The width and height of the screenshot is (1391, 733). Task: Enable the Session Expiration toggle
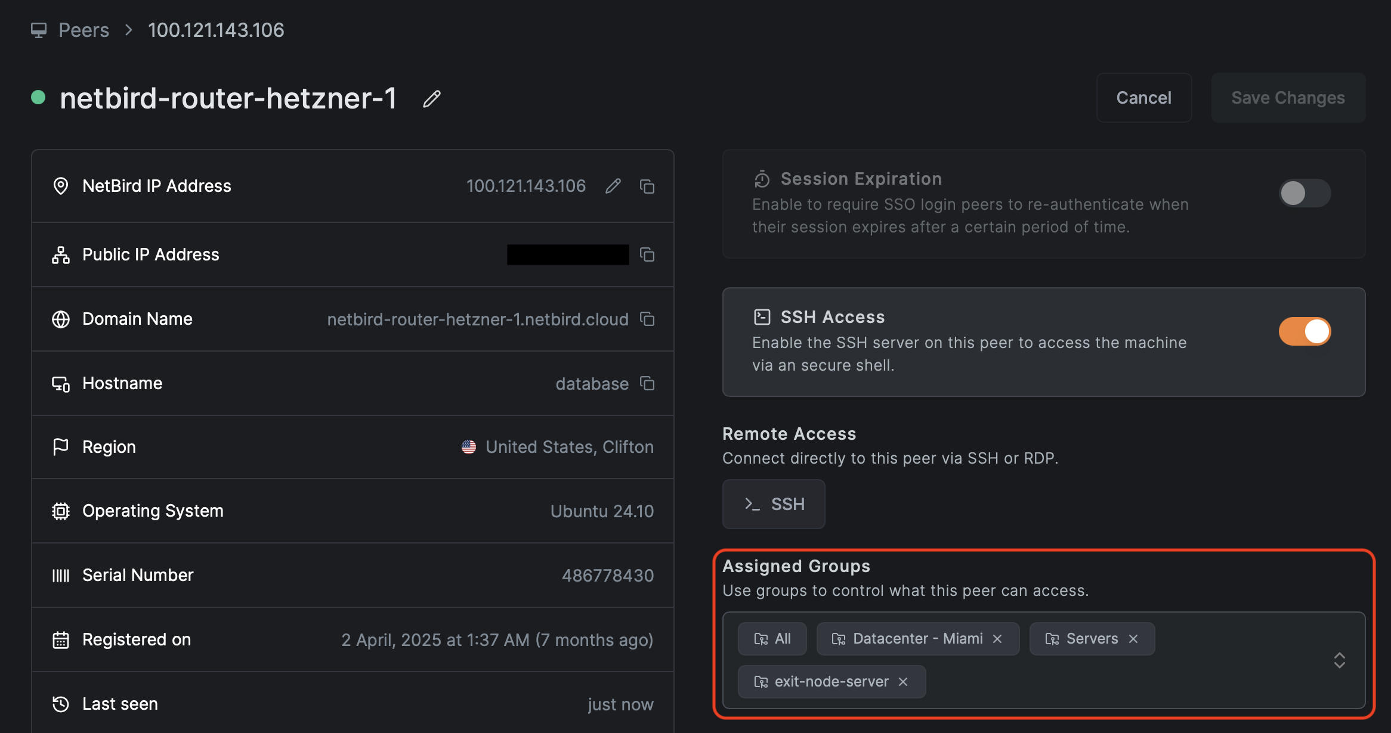[x=1304, y=193]
